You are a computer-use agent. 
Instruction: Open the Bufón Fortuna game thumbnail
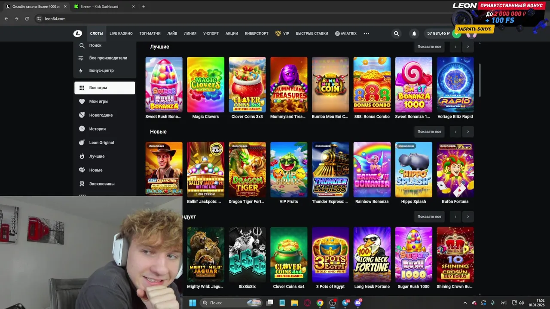point(455,170)
